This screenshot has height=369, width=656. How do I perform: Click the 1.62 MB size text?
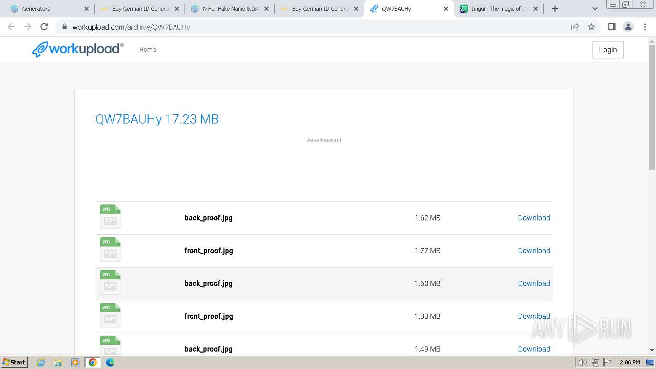[427, 218]
